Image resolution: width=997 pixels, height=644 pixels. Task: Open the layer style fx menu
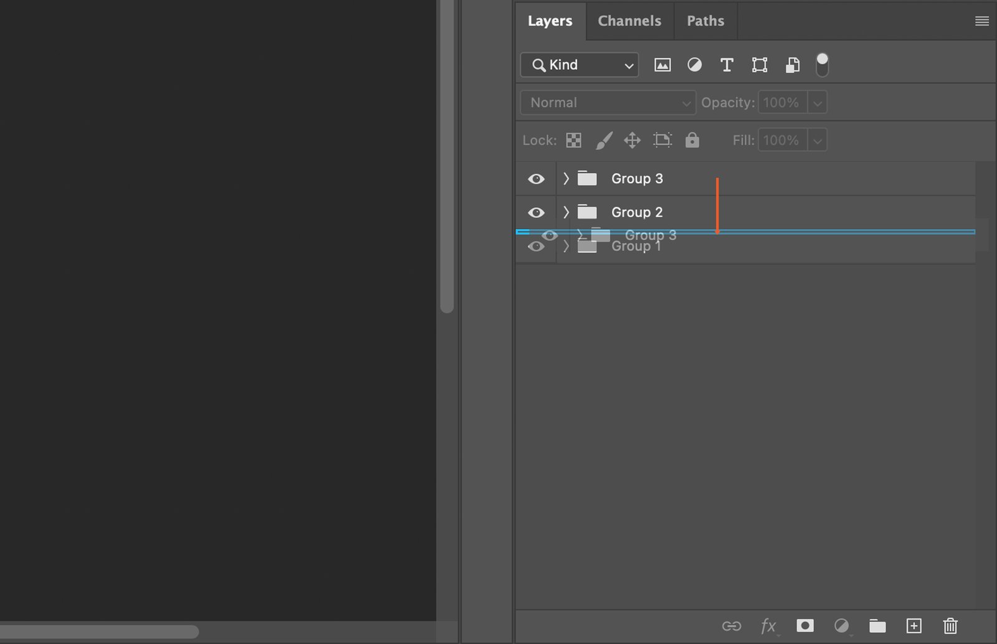(768, 625)
